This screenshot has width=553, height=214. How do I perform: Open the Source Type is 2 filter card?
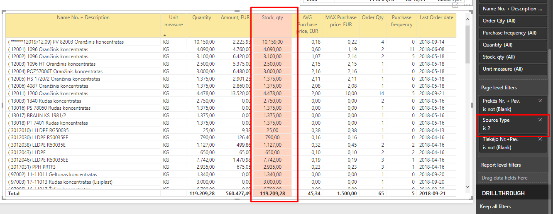click(x=513, y=124)
